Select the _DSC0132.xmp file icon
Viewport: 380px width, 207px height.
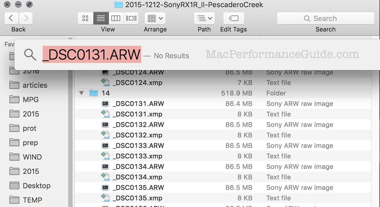[105, 135]
